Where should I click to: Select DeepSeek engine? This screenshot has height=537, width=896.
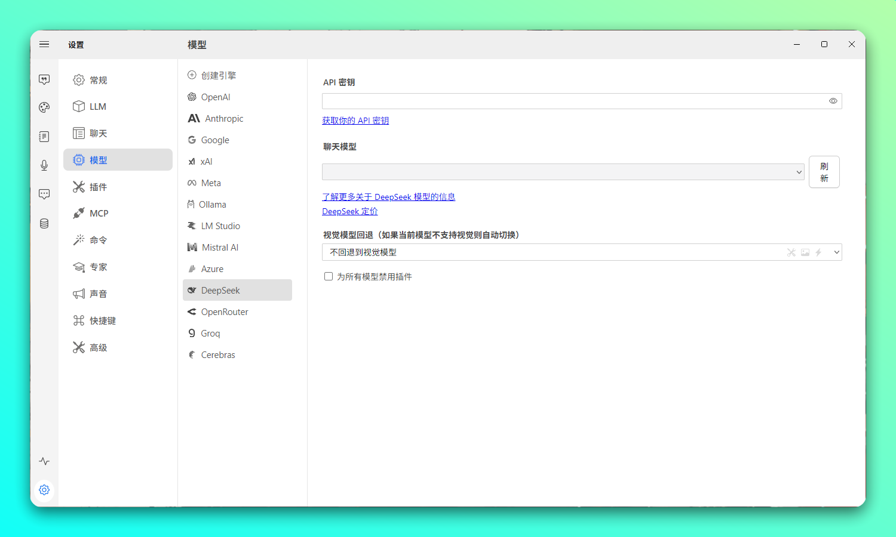[x=237, y=290]
